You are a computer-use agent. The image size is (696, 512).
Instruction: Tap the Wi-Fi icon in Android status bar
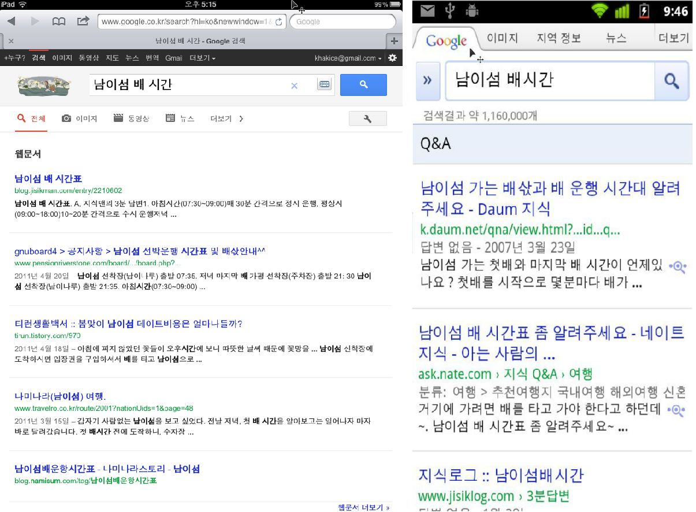(x=600, y=11)
